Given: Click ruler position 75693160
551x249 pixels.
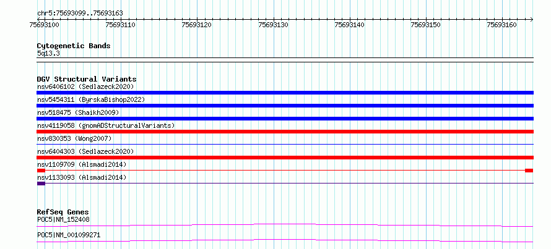Looking at the screenshot, I should pos(502,25).
